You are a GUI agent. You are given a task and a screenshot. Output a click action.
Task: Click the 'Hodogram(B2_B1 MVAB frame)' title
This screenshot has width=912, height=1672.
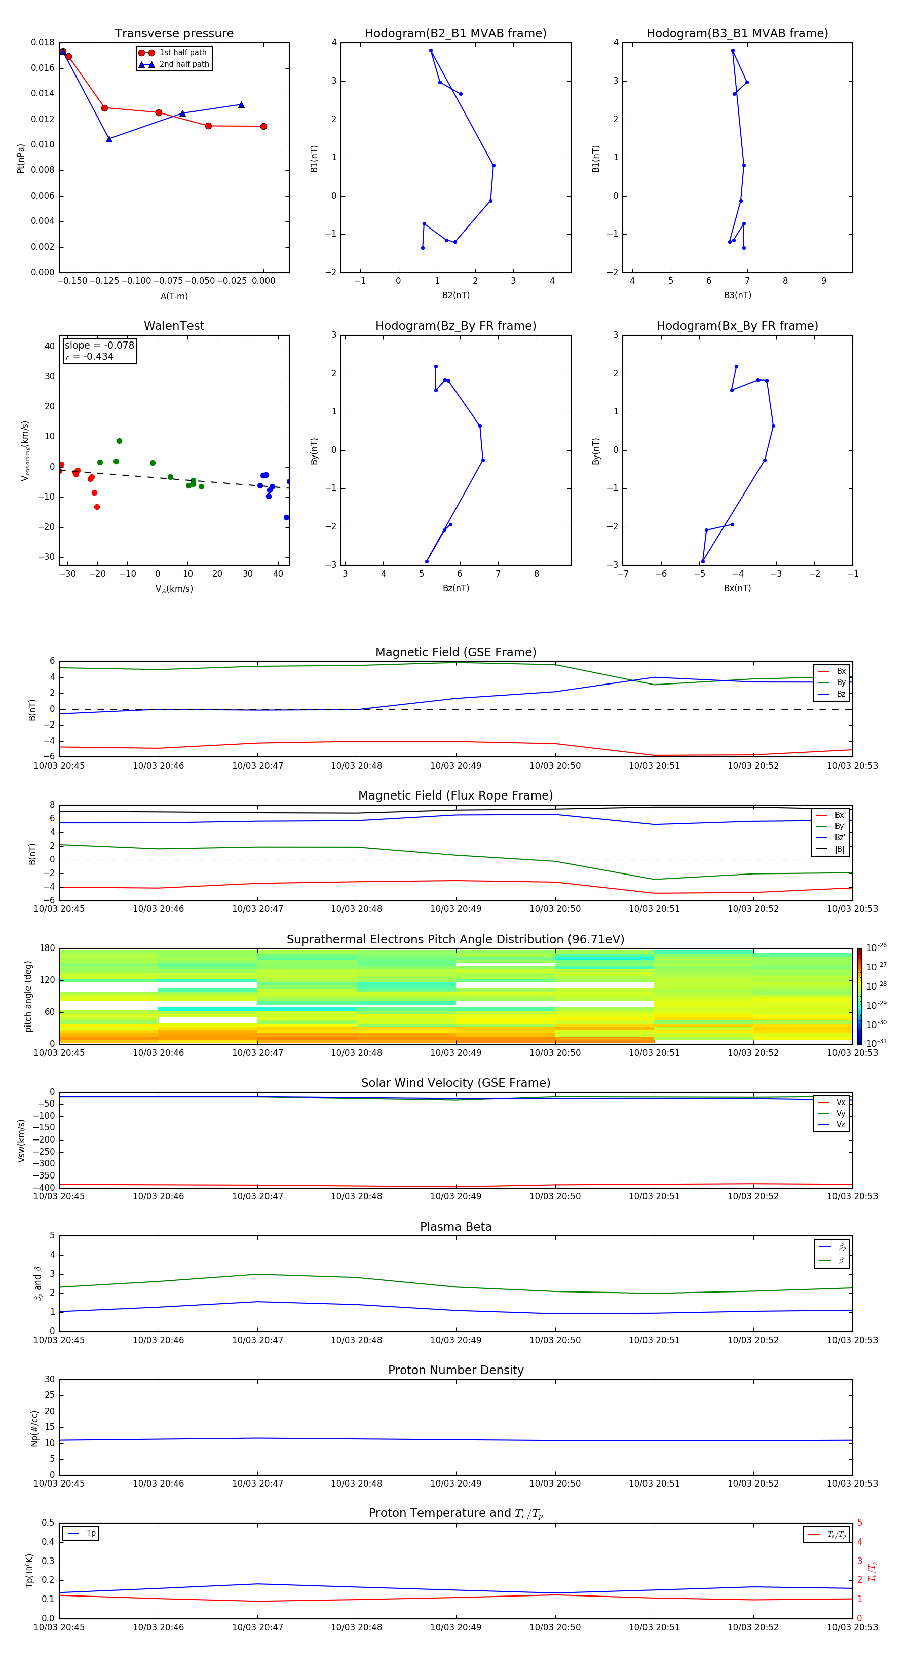click(455, 34)
